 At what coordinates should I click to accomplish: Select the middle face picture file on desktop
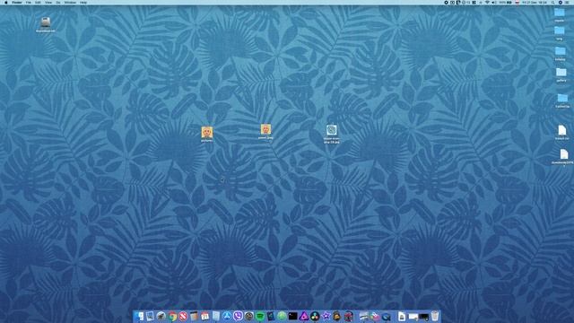click(x=265, y=129)
